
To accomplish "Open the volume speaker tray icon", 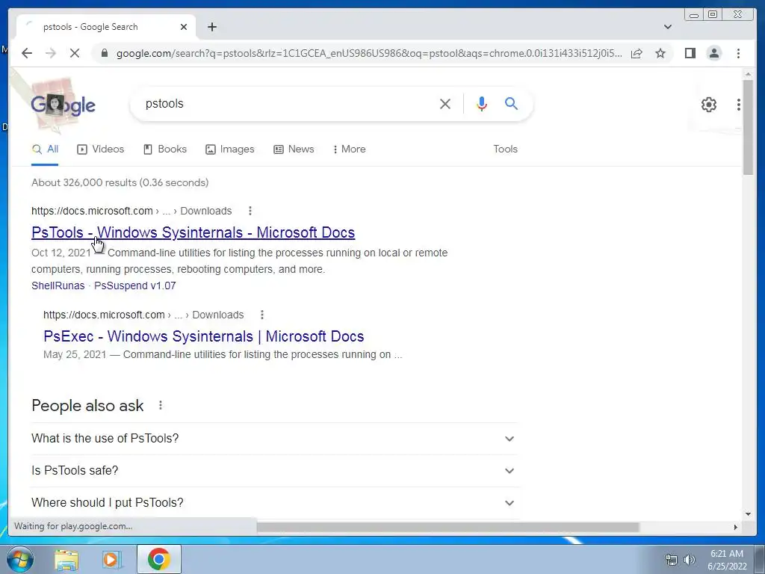I will 689,560.
